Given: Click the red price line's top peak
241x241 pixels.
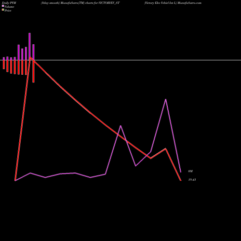Looking at the screenshot, I should click(x=30, y=57).
